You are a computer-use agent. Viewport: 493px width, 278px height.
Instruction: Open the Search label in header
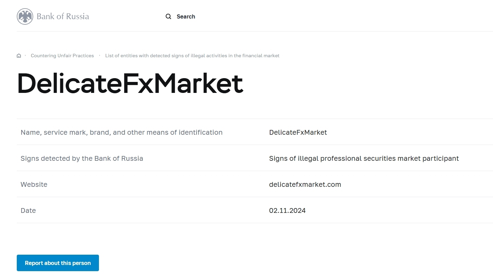pos(186,16)
